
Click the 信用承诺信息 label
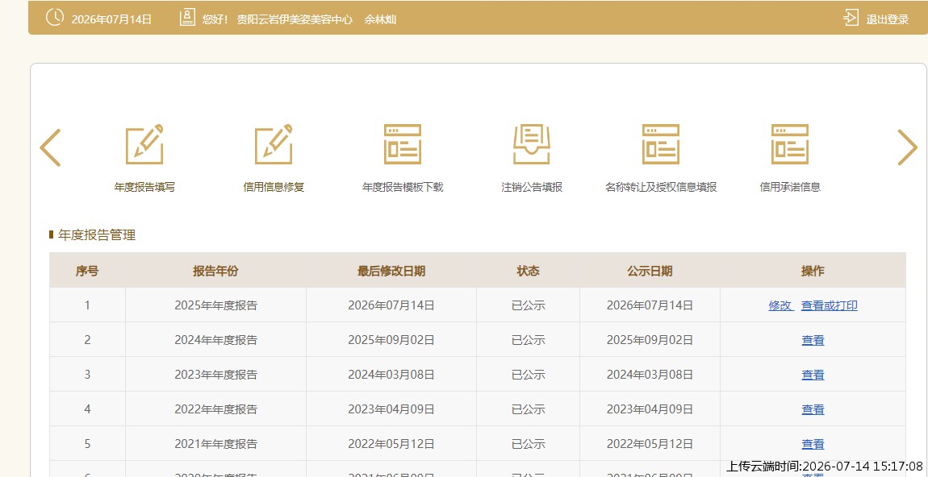pyautogui.click(x=790, y=188)
